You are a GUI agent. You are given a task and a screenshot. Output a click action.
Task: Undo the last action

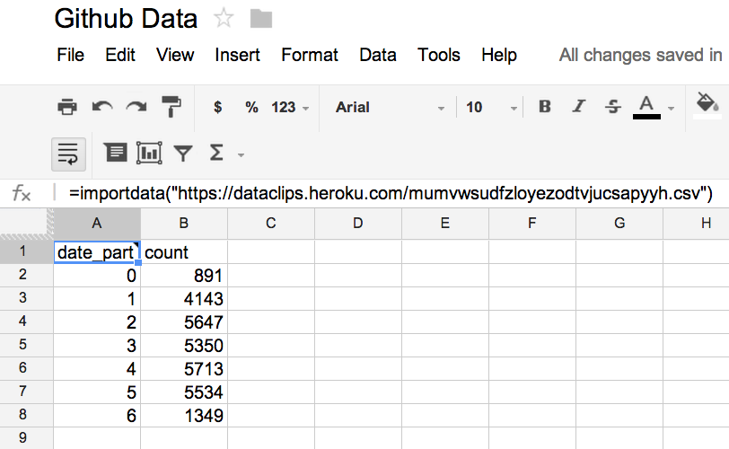(101, 108)
